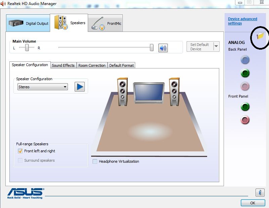This screenshot has height=208, width=269.
Task: Close the Realtek HD Audio Manager window
Action: [262, 2]
